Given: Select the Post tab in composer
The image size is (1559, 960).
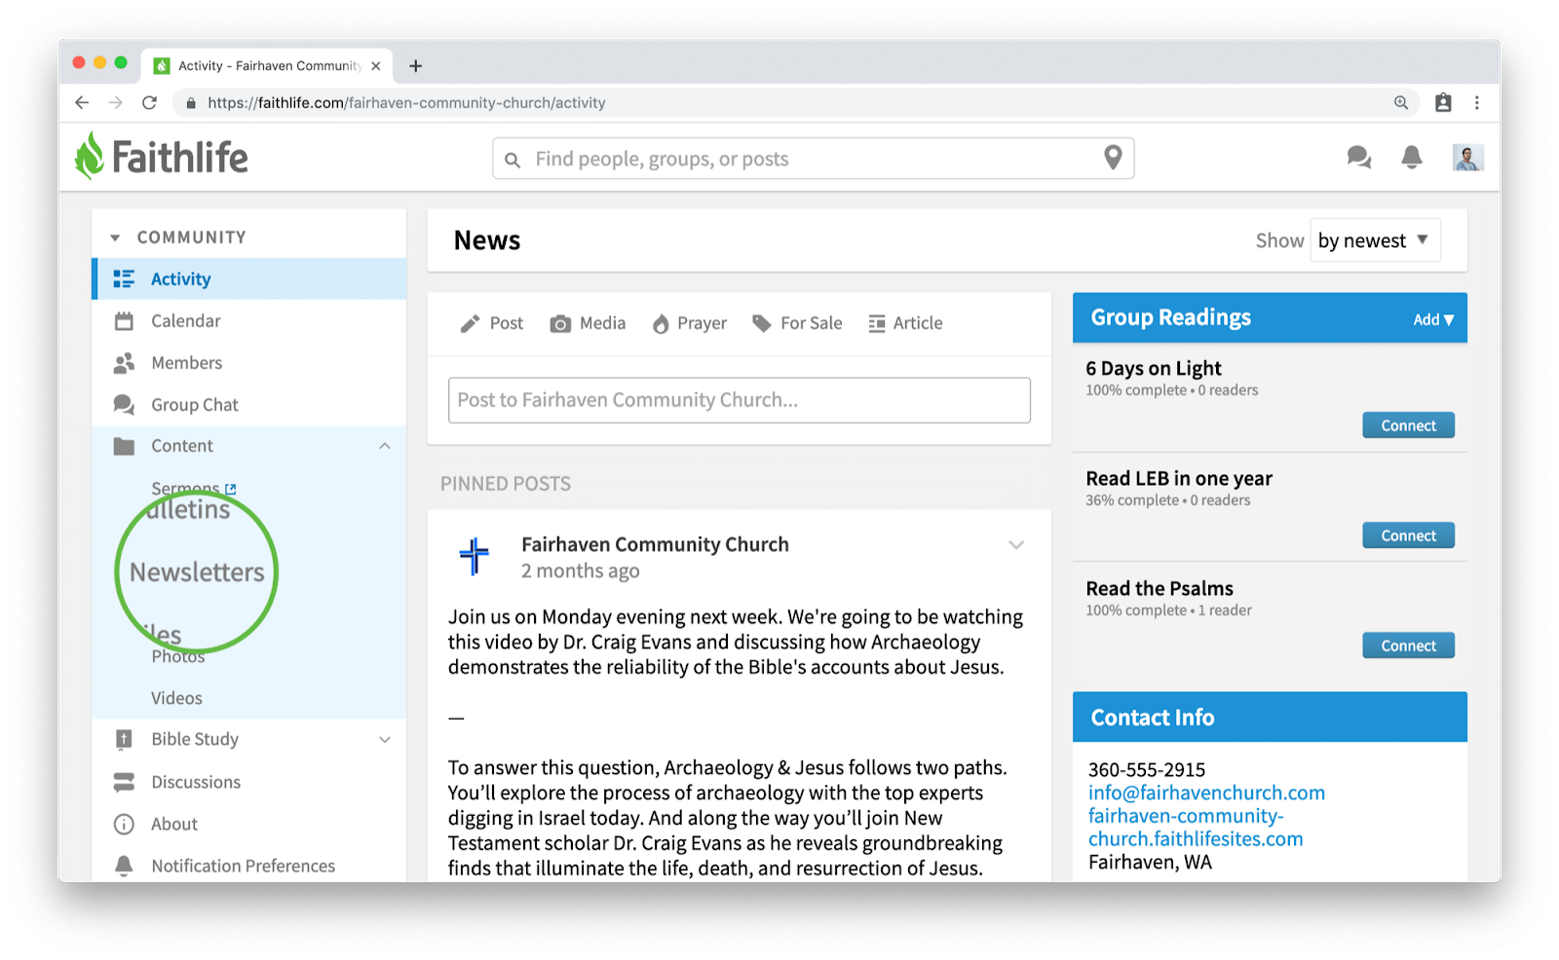Looking at the screenshot, I should 492,323.
